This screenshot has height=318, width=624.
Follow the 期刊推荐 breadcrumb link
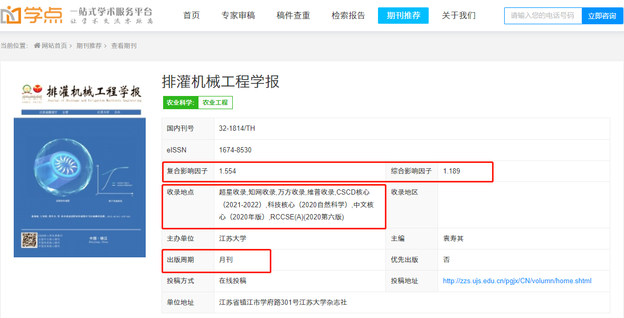(89, 46)
